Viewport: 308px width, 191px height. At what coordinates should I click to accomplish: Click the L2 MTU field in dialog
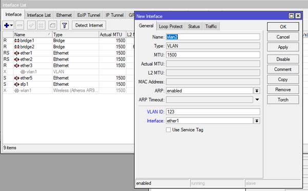click(213, 73)
